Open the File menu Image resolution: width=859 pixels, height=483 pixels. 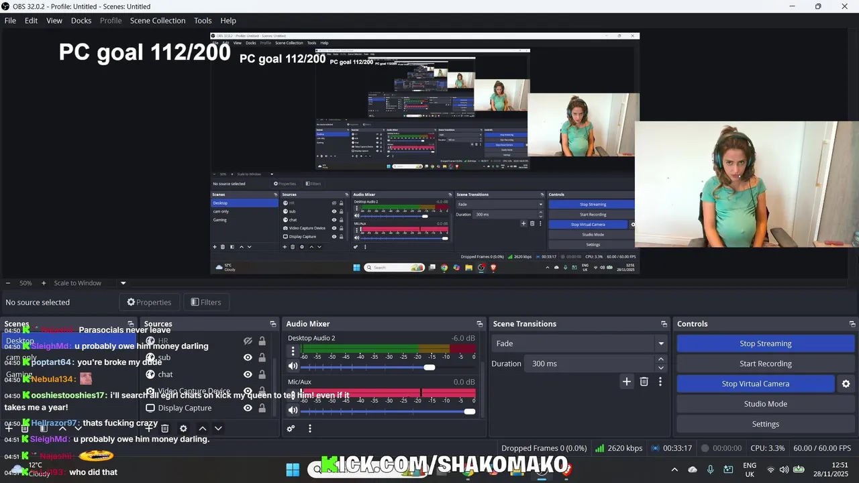(x=10, y=21)
